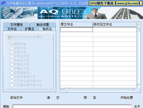Select 只扩展名首字母大写 option
The image size is (143, 108).
point(12,85)
